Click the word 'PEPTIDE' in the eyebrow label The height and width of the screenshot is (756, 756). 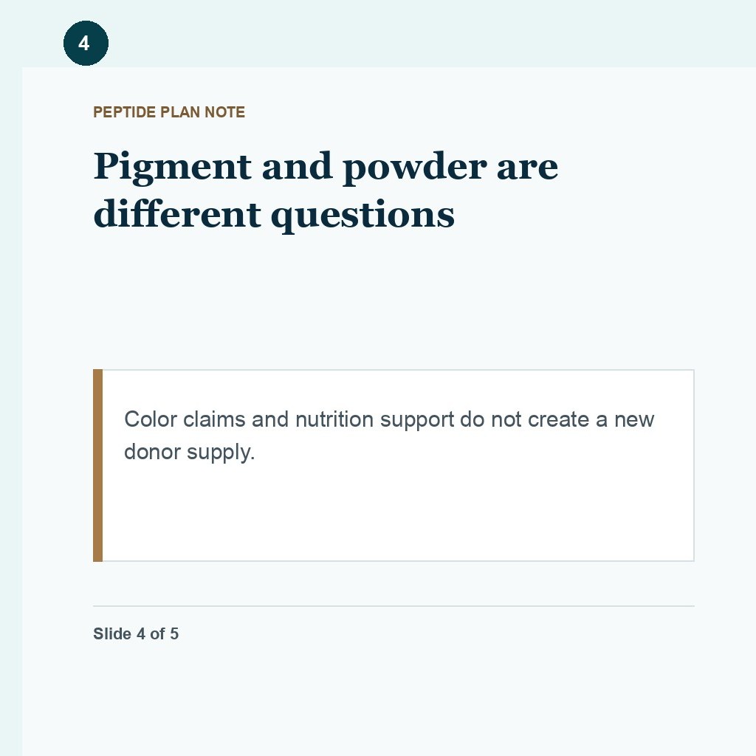coord(124,112)
